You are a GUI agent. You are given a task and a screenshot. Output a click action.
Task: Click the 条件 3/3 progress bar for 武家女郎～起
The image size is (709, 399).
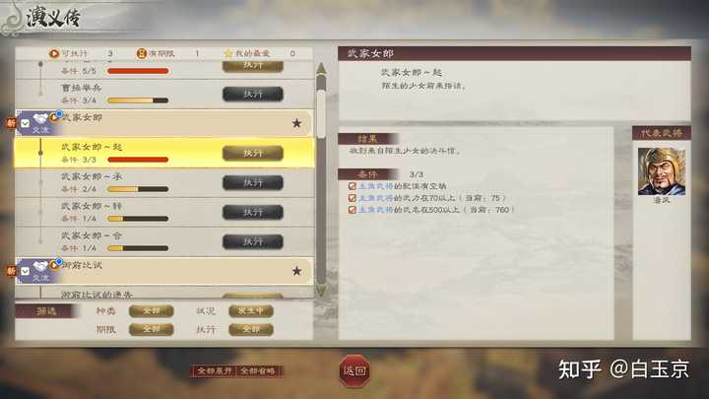(138, 160)
